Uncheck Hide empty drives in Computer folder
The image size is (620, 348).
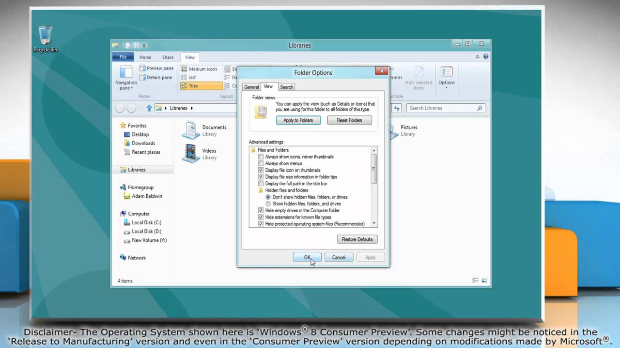[261, 211]
